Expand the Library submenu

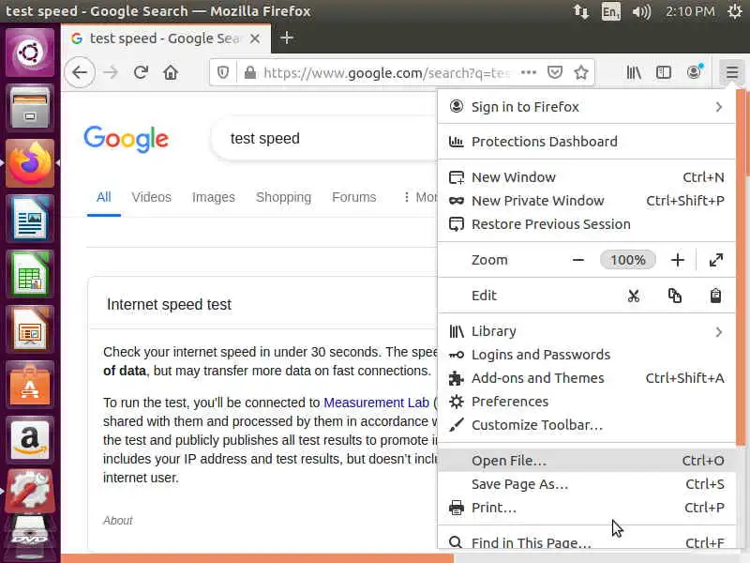point(587,331)
